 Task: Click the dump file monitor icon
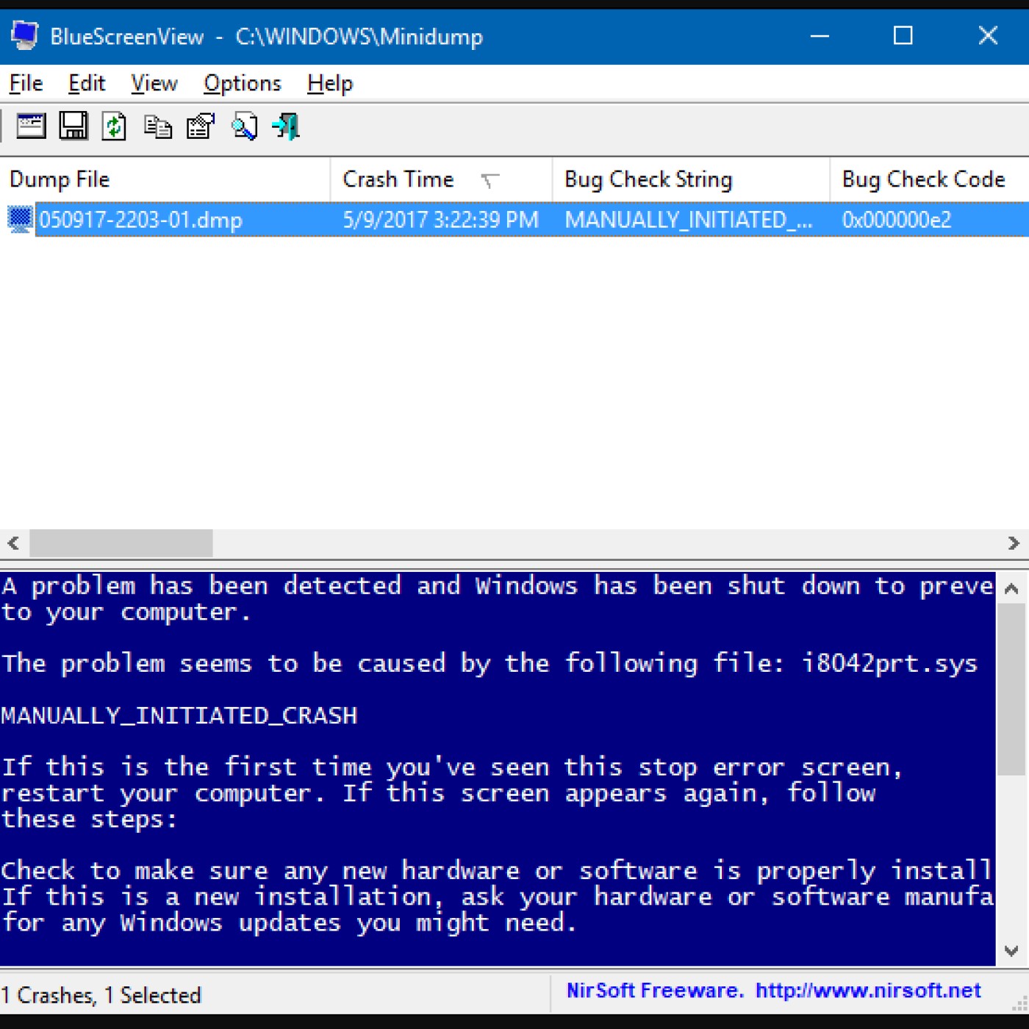coord(20,220)
